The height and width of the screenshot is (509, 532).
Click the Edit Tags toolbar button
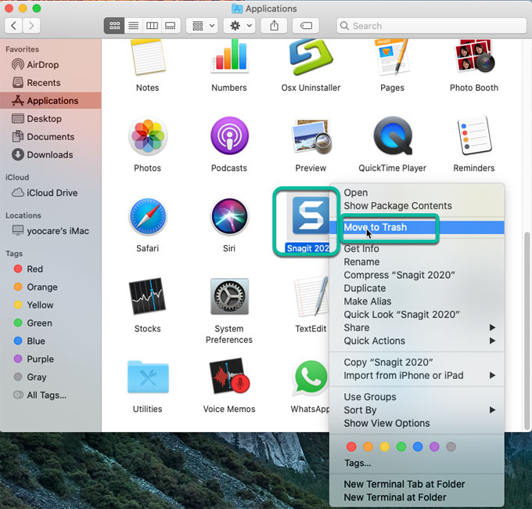(x=306, y=26)
